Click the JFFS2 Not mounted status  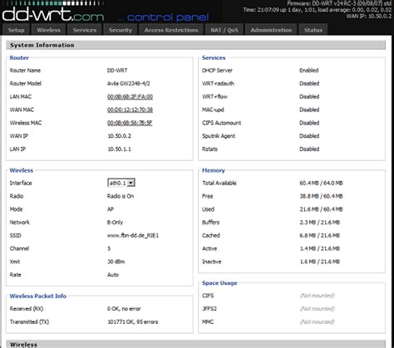[318, 309]
